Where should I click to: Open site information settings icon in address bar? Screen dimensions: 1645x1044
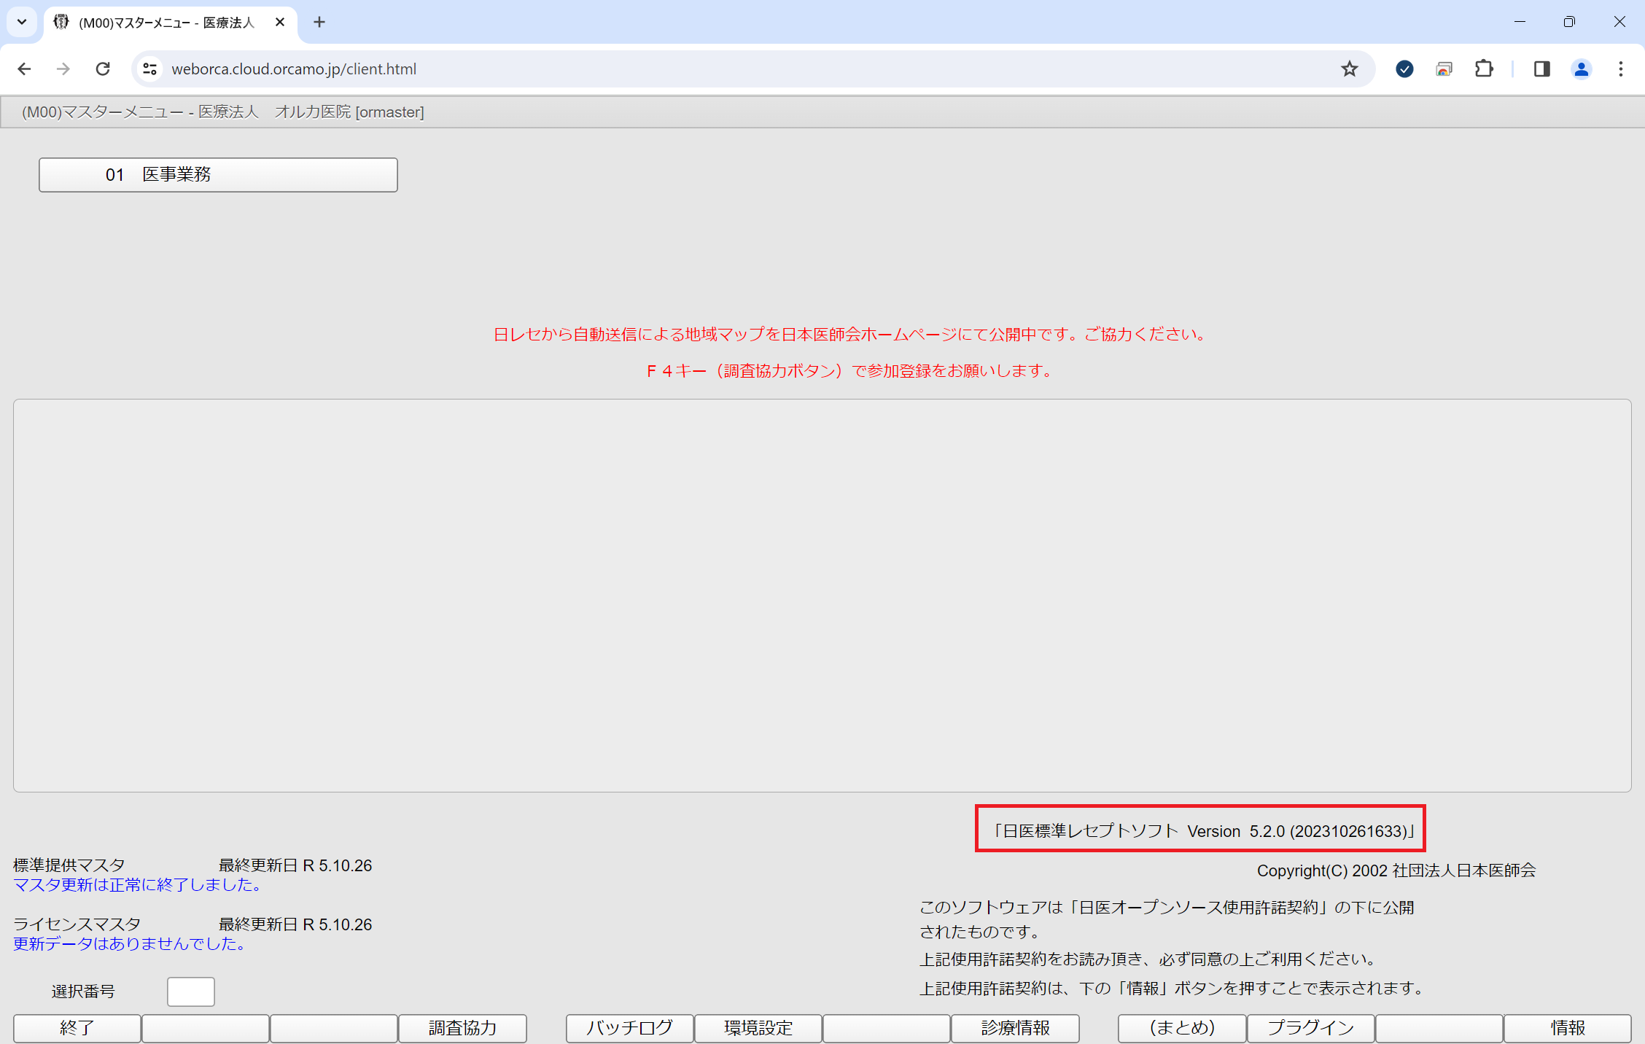point(150,69)
